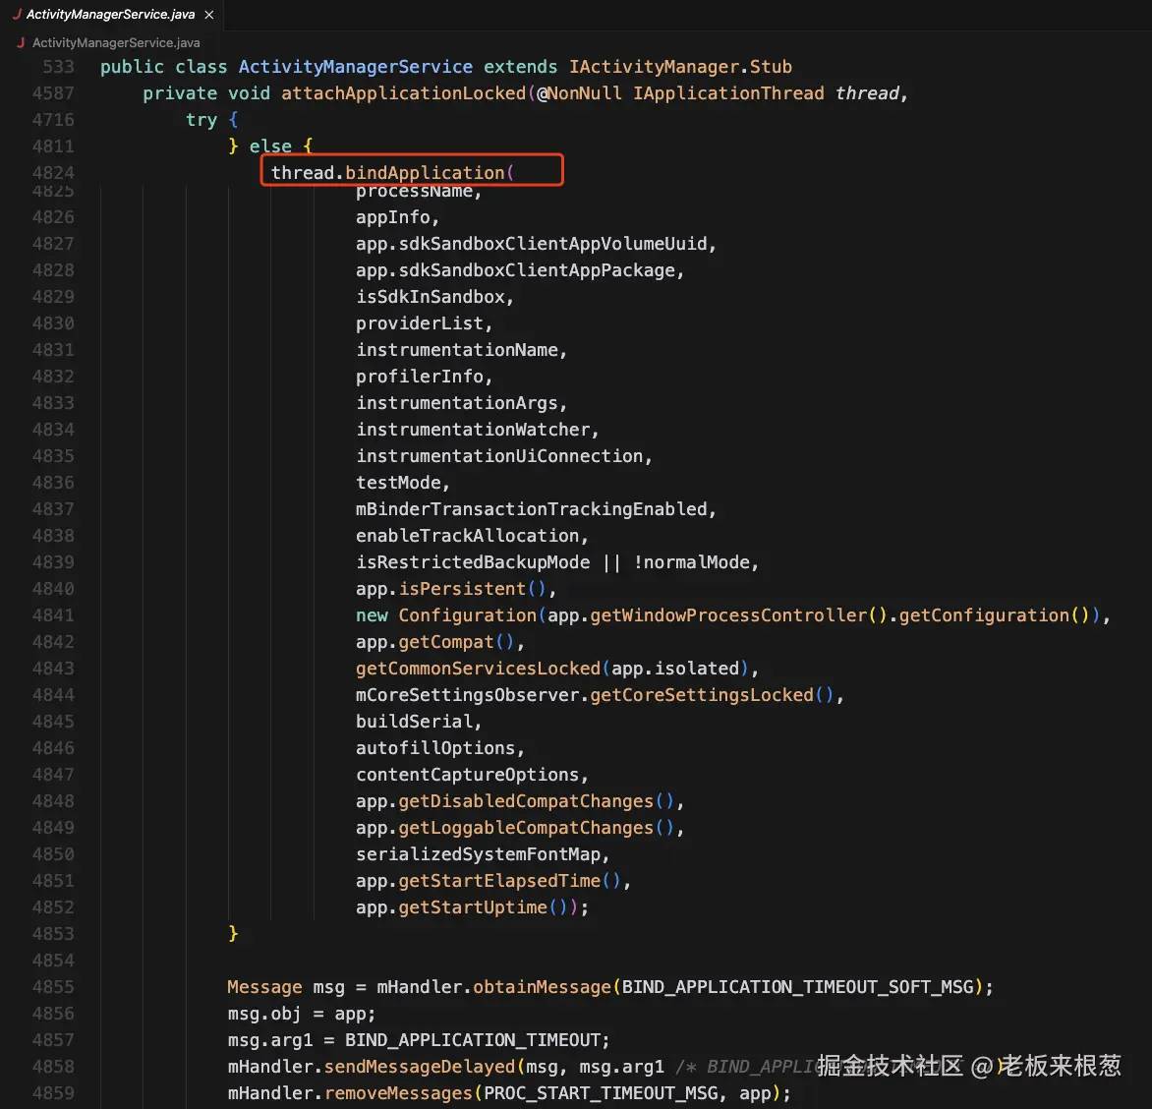
Task: Close the ActivityManagerService.java tab
Action: tap(208, 15)
